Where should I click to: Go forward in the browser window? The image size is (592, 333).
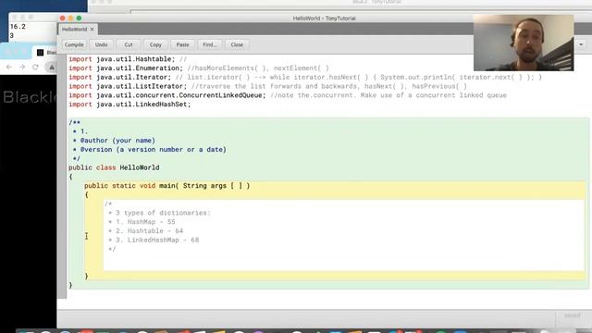point(22,67)
